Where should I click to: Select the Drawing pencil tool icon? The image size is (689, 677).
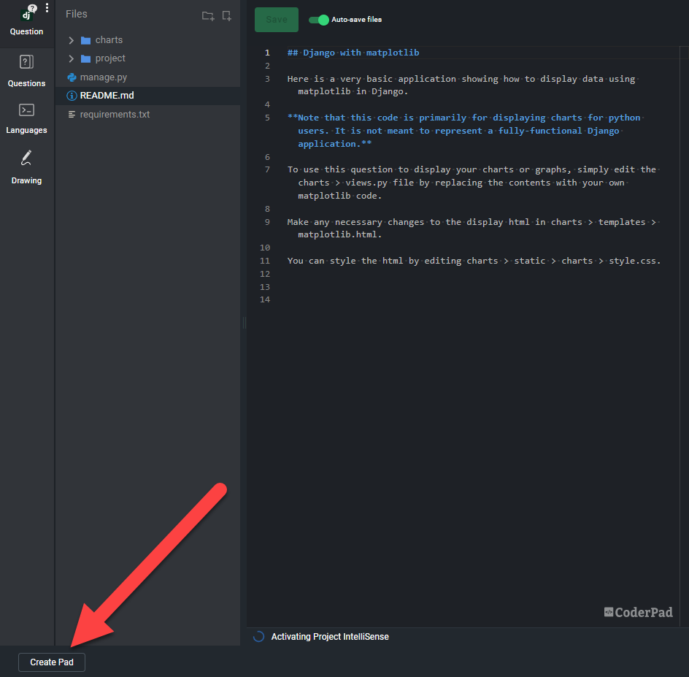pyautogui.click(x=26, y=156)
